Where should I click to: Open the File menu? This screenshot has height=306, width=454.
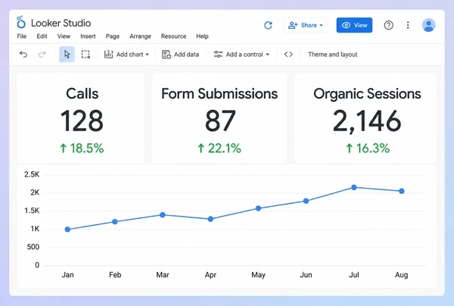click(22, 36)
